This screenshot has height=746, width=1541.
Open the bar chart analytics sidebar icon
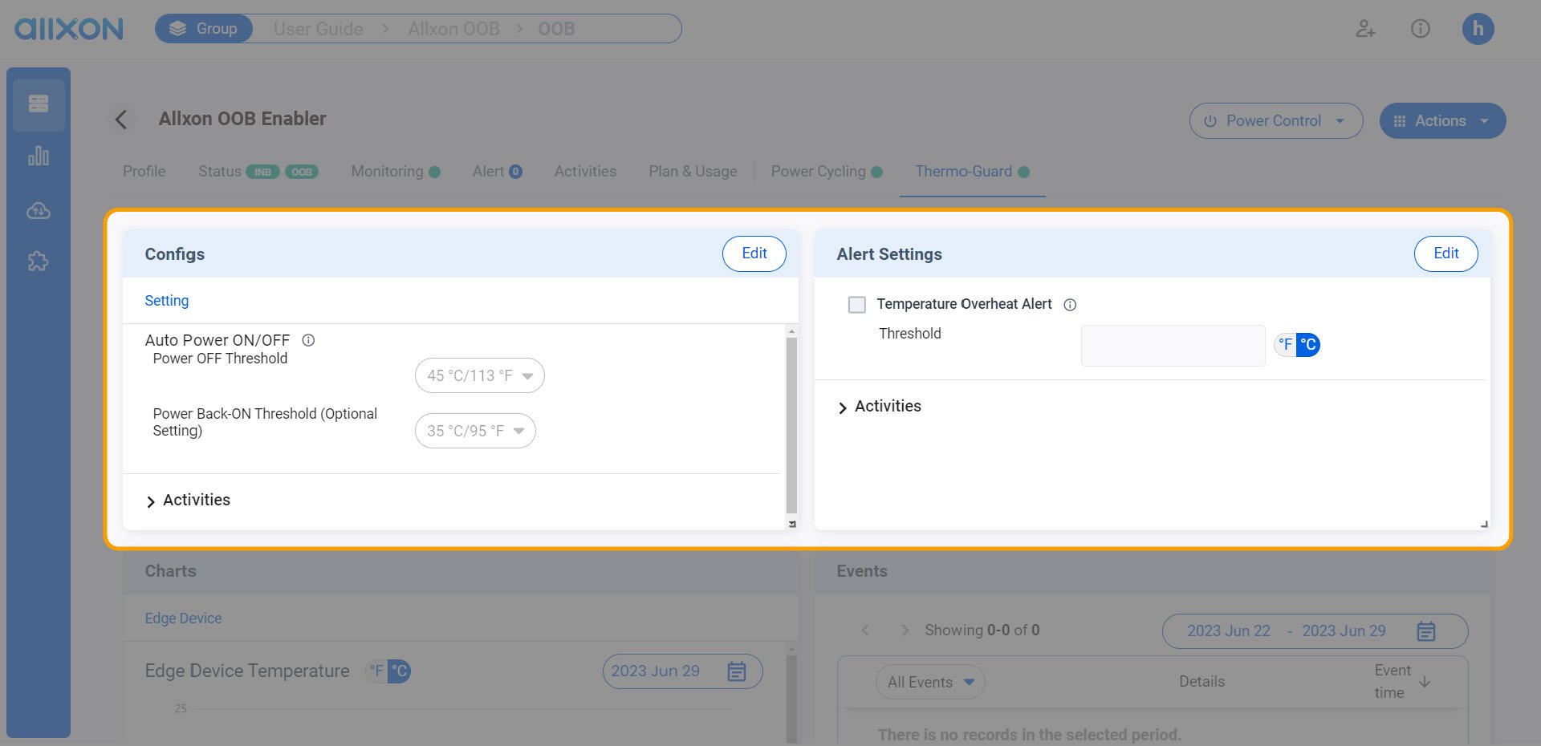click(39, 156)
